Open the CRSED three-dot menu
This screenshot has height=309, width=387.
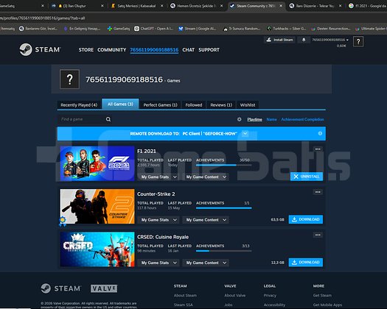point(318,235)
